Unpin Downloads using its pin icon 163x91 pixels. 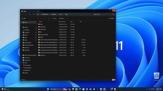36,30
